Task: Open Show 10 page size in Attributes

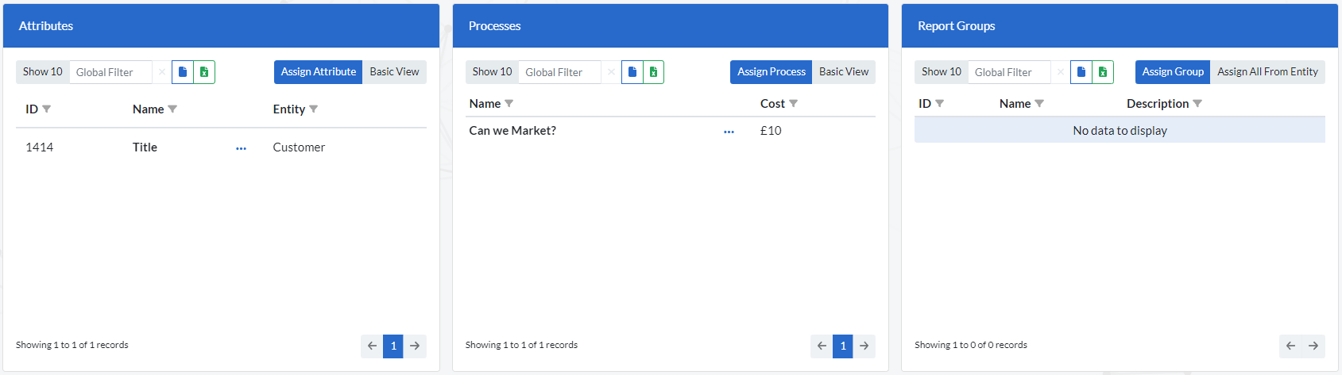Action: (x=43, y=72)
